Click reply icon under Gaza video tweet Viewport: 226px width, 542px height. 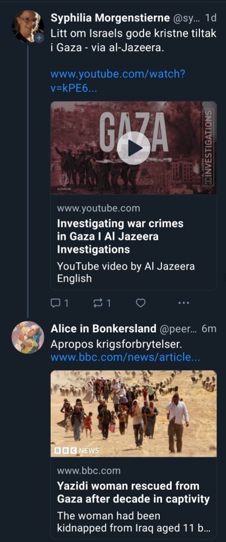click(x=55, y=303)
